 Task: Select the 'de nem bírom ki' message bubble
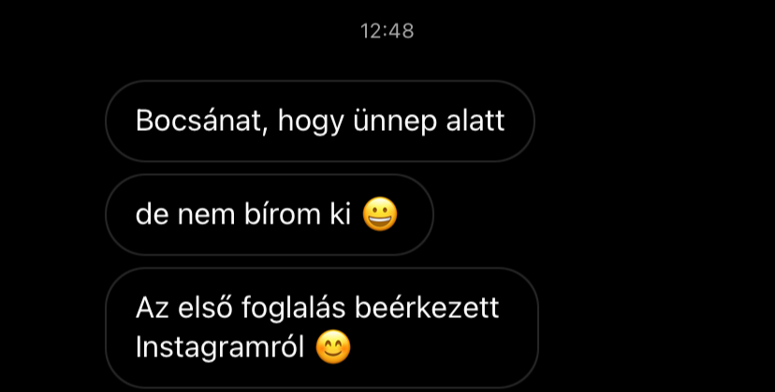(270, 214)
